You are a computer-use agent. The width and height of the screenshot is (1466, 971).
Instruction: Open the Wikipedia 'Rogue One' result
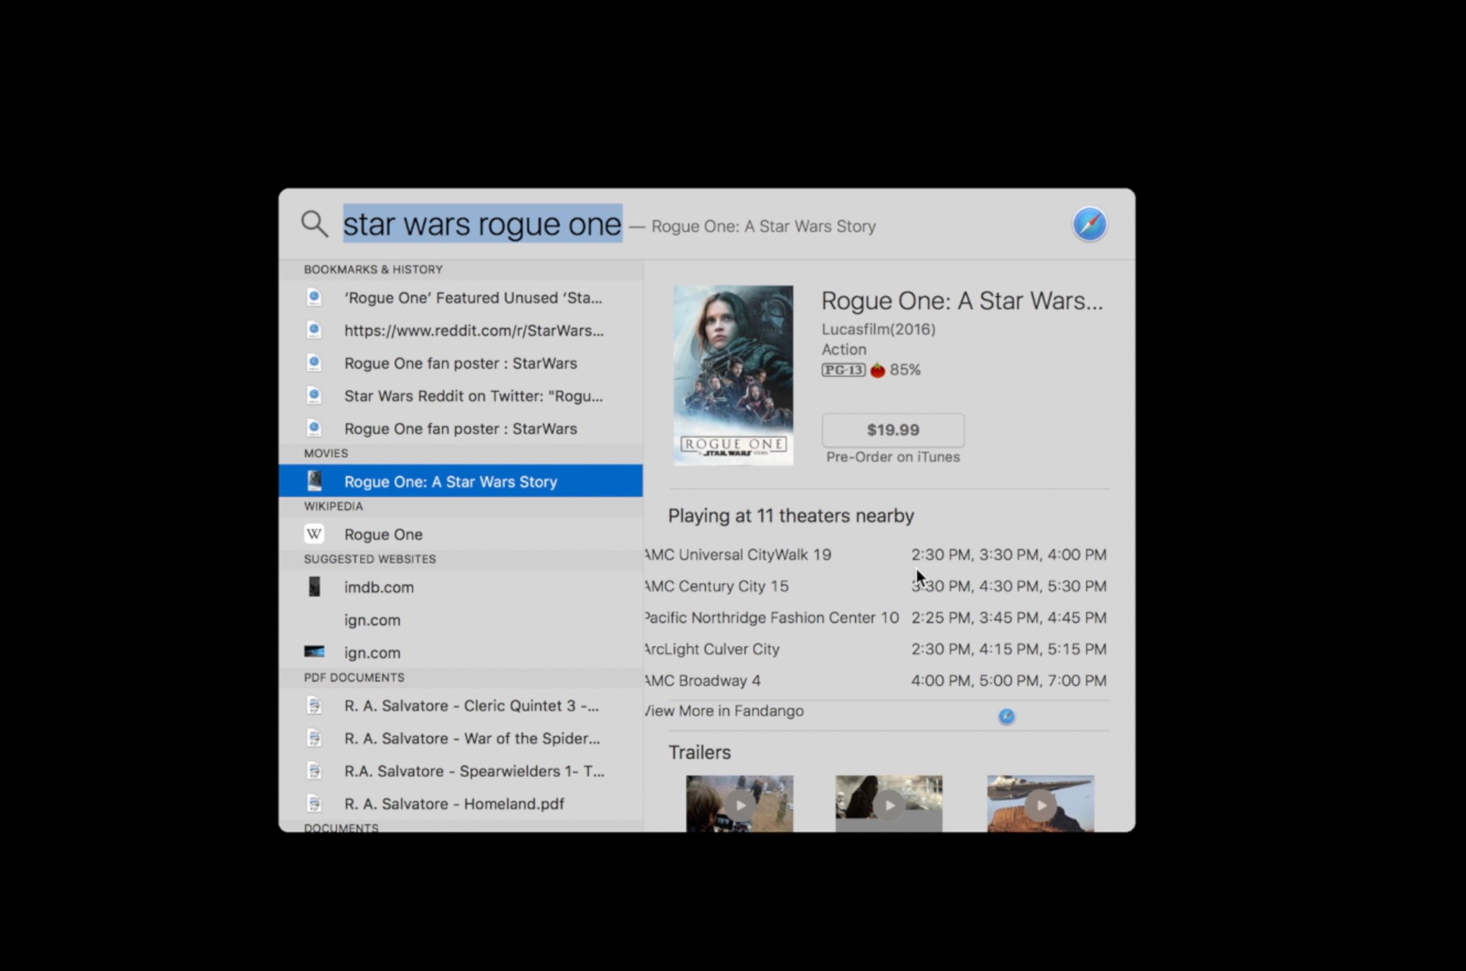(x=461, y=535)
